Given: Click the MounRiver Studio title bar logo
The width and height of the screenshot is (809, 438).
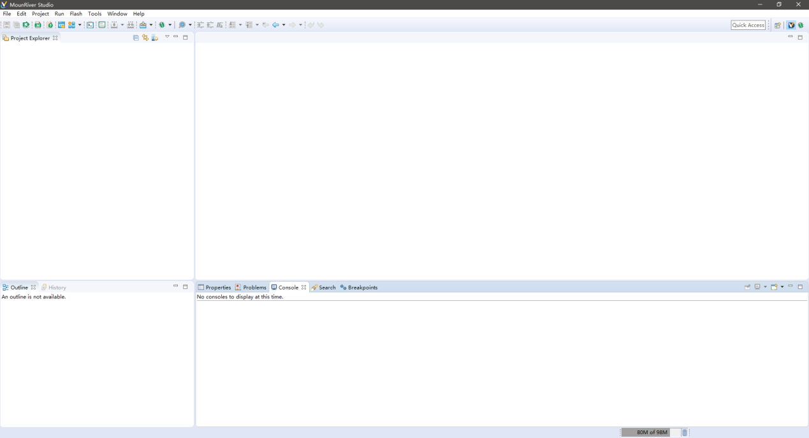Looking at the screenshot, I should (x=4, y=4).
